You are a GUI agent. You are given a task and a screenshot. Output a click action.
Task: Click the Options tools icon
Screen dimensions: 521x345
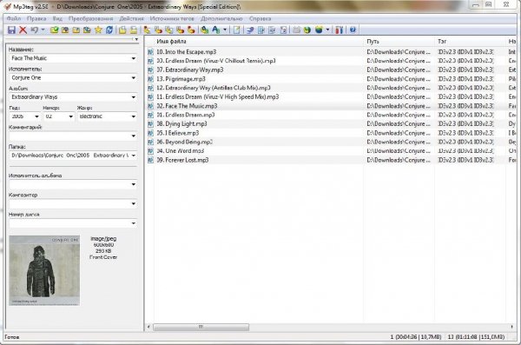point(339,30)
